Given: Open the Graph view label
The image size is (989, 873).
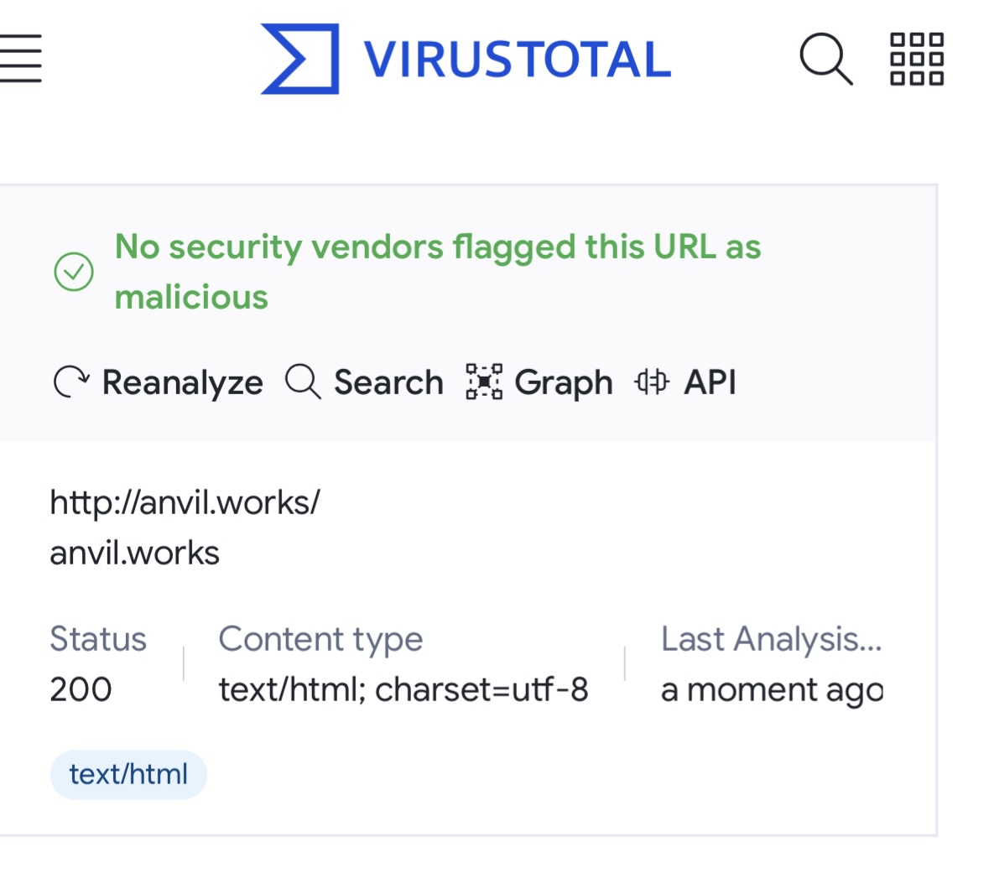Looking at the screenshot, I should coord(563,384).
